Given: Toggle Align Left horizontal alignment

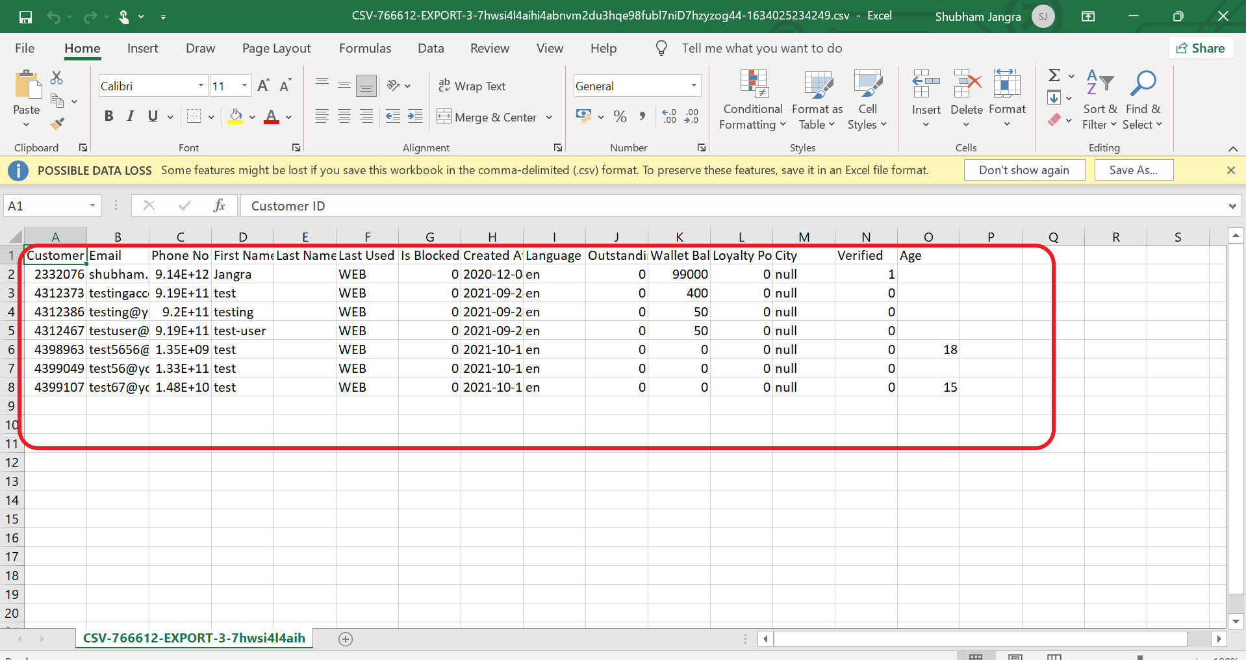Looking at the screenshot, I should (322, 116).
